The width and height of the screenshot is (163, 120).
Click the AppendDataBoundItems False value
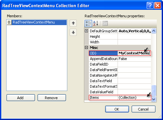point(134,59)
